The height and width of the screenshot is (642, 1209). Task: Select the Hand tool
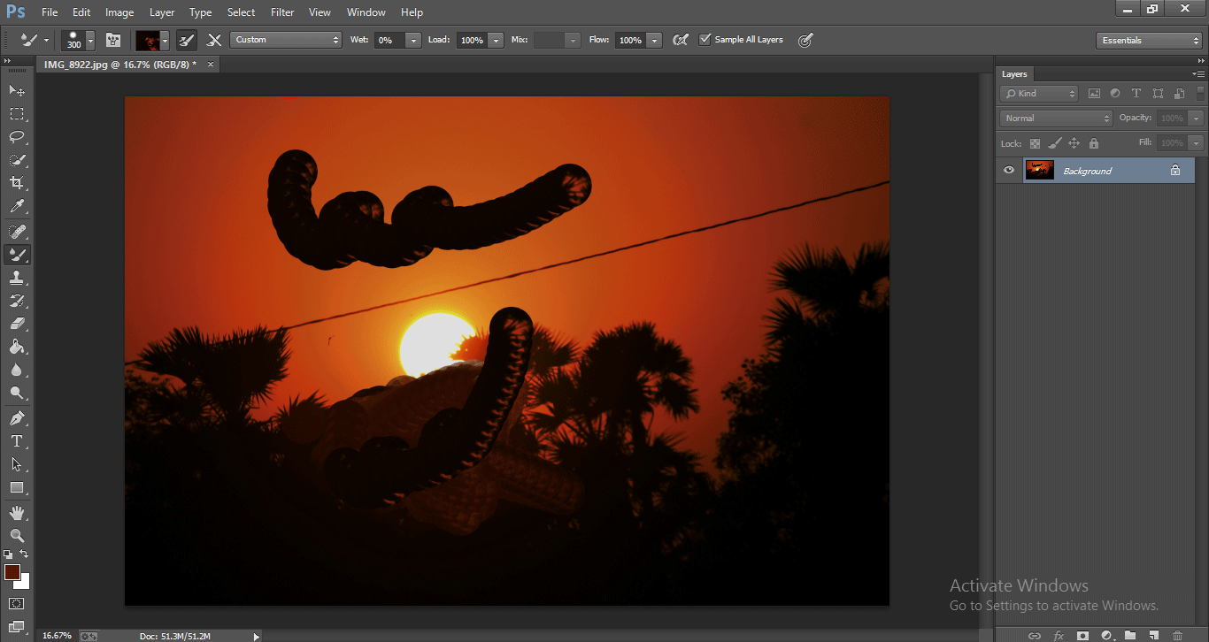(x=17, y=512)
